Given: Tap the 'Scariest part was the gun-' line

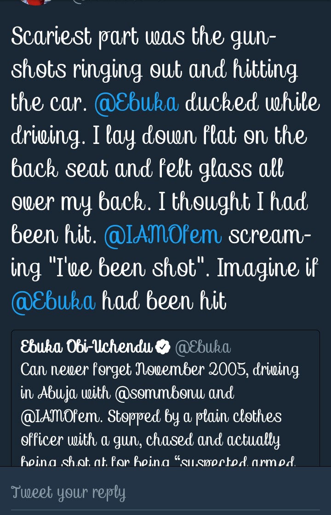Looking at the screenshot, I should click(x=143, y=37).
